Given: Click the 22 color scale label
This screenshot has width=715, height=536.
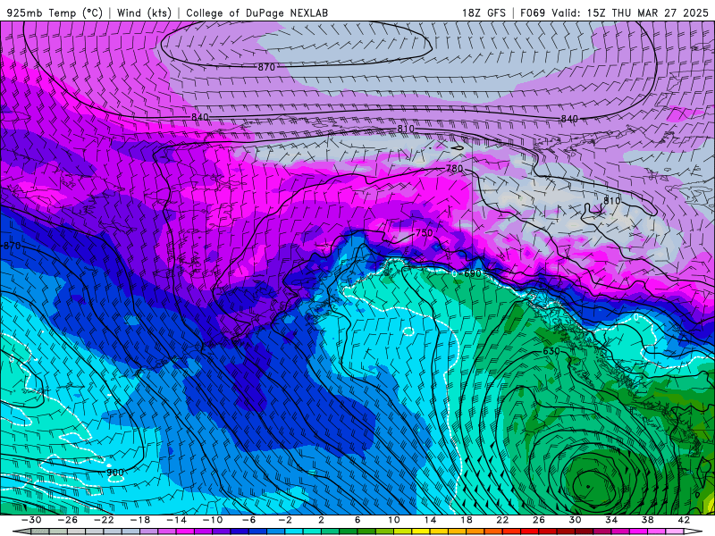Looking at the screenshot, I should pyautogui.click(x=502, y=520).
